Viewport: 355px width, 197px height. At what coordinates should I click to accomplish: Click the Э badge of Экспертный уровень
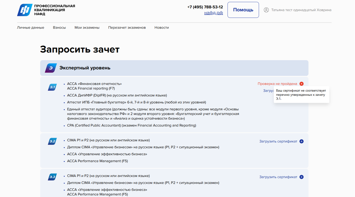[51, 68]
